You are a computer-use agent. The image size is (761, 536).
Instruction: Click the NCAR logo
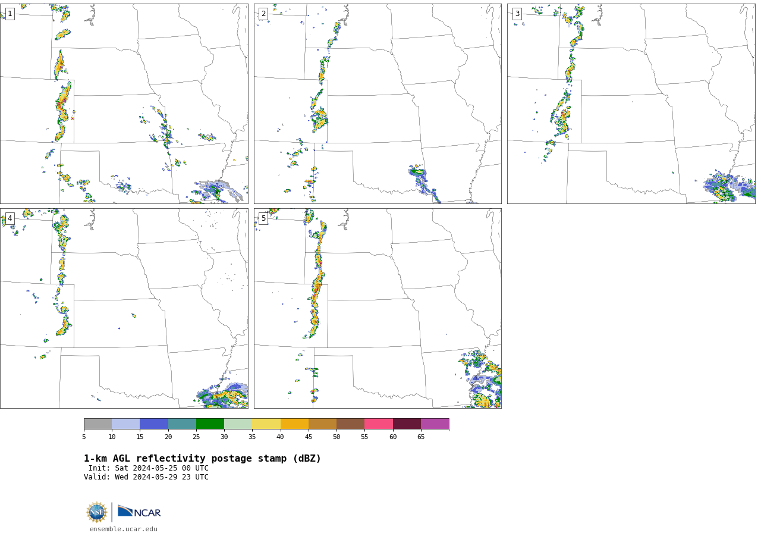coord(139,512)
